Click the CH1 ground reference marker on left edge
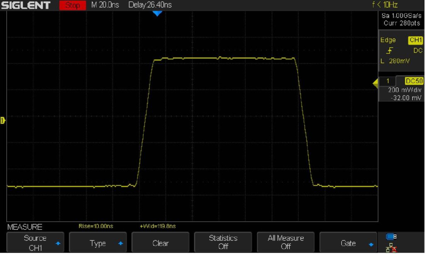The width and height of the screenshot is (425, 254). pos(3,120)
